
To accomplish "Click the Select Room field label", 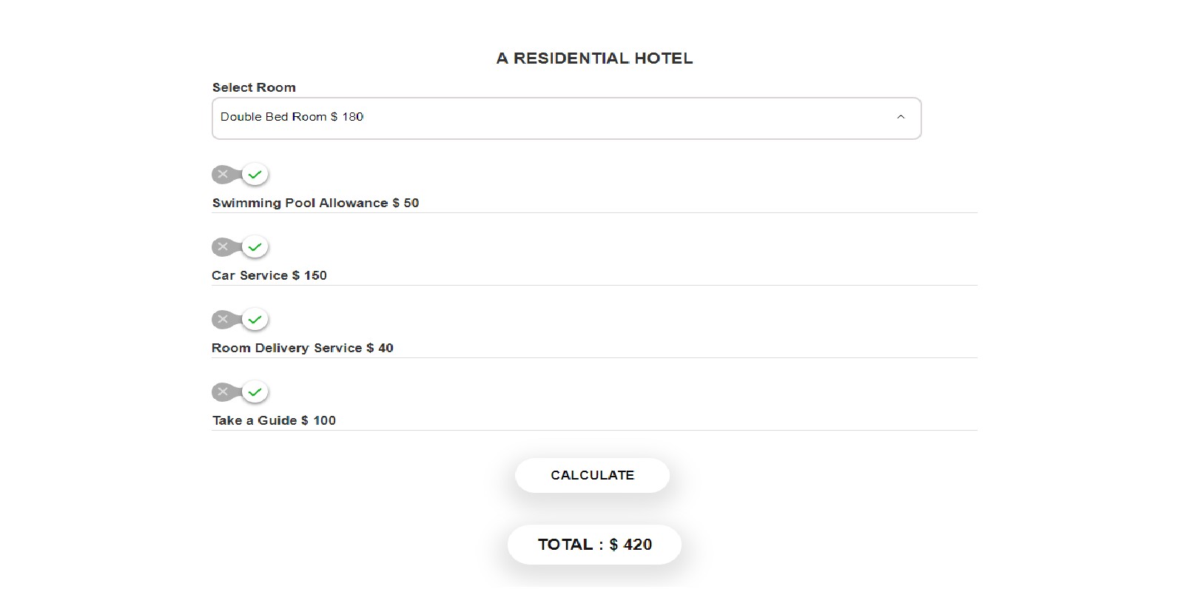I will tap(254, 87).
